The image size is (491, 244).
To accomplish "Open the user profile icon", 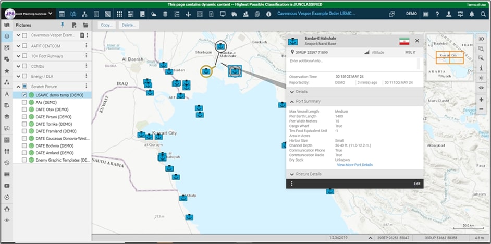I will [x=449, y=14].
